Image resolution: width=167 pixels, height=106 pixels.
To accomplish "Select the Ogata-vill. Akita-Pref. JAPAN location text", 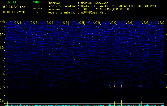I will (x=104, y=6).
